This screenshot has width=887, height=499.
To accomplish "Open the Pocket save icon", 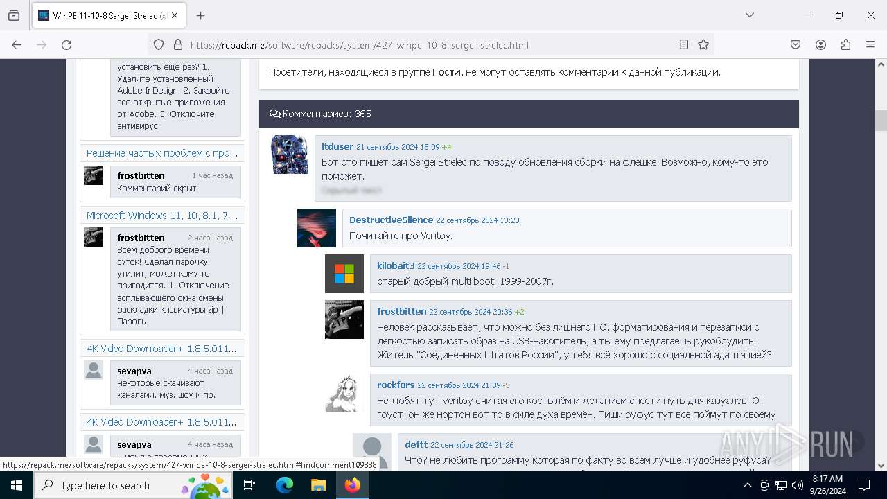I will point(796,44).
